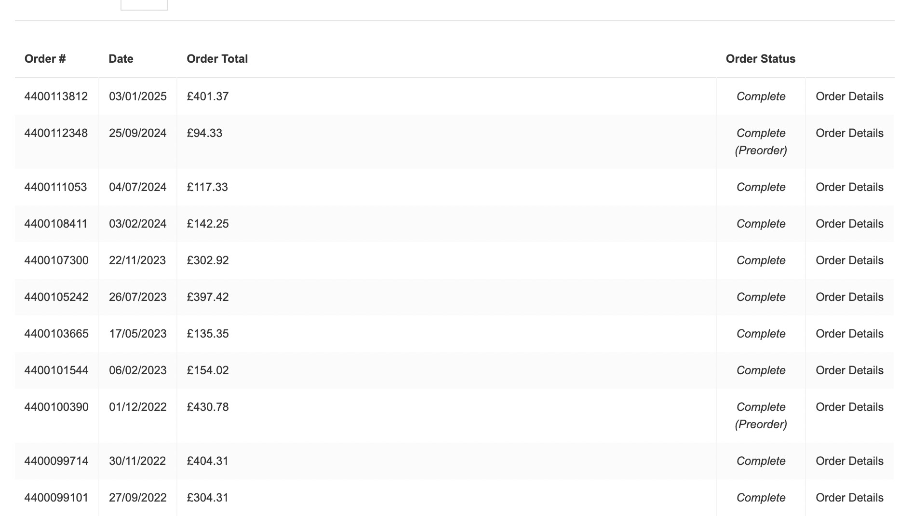
Task: Click the Date column header
Action: pos(121,59)
